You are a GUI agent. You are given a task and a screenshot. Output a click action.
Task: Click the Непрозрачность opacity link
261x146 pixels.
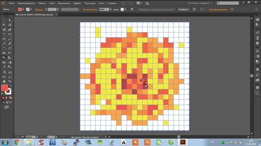(x=90, y=9)
